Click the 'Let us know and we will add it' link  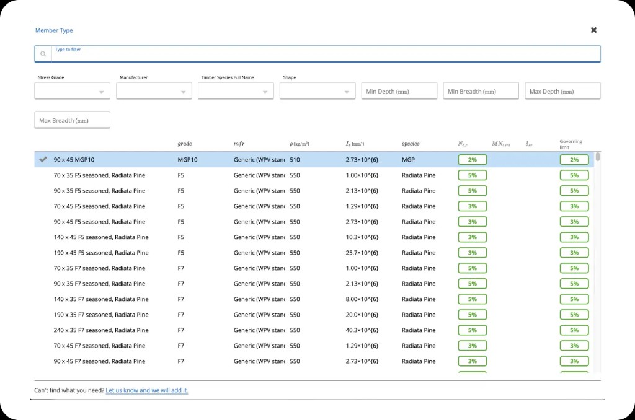tap(147, 390)
